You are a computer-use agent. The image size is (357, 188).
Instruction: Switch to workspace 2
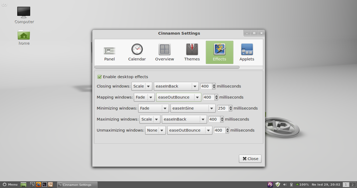click(352, 185)
